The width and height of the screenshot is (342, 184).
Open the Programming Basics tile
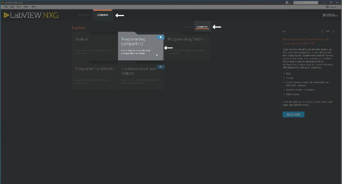[x=187, y=46]
